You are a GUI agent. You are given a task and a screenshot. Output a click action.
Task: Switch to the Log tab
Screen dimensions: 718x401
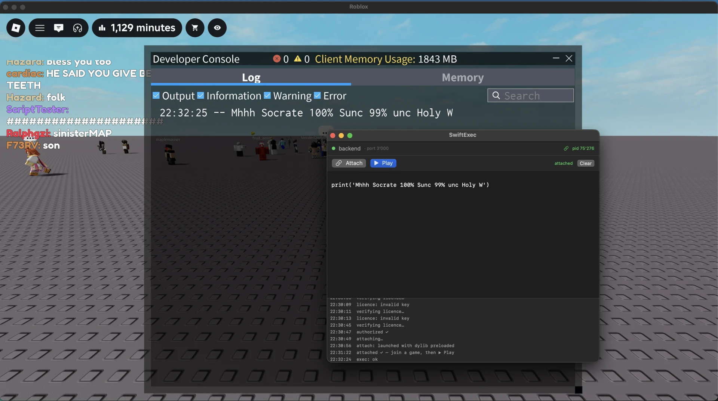click(251, 77)
